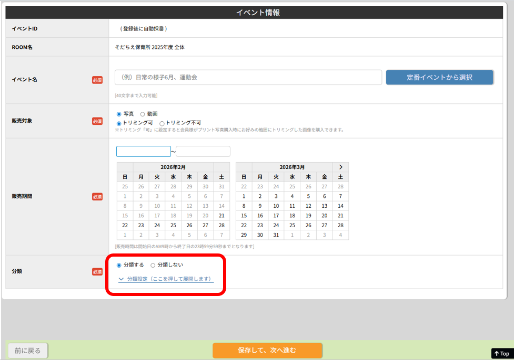The width and height of the screenshot is (514, 360).
Task: Pick February 21 in the 2026年2月 calendar
Action: click(221, 215)
